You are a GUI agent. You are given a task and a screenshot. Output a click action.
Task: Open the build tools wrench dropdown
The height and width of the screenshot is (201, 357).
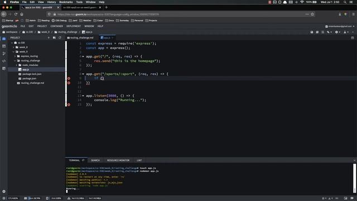tap(329, 32)
